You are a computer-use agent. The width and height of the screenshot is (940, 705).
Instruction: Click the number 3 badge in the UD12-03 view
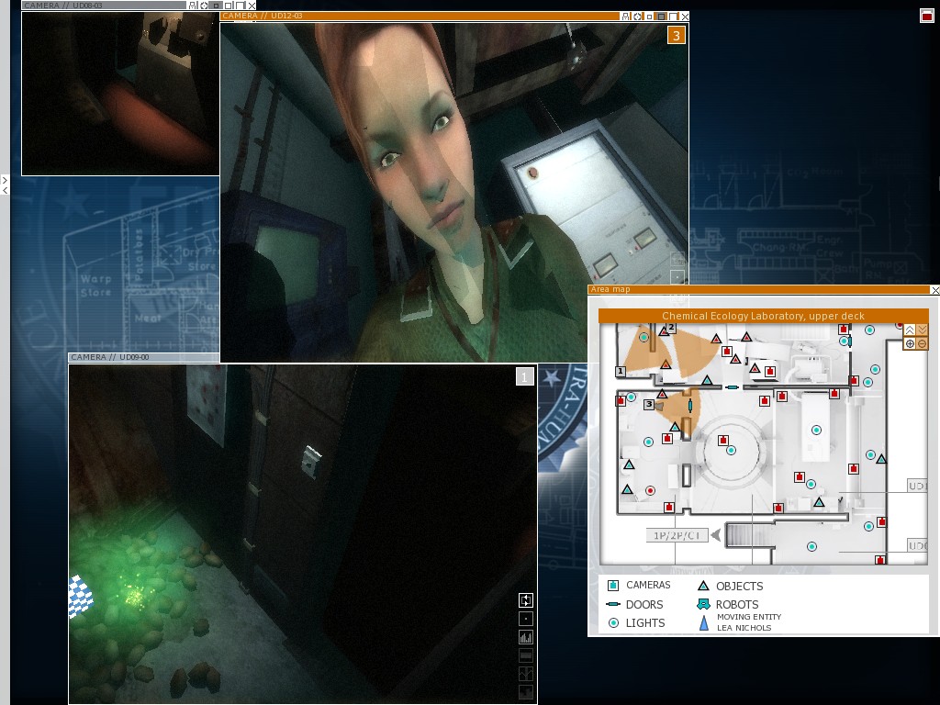[677, 36]
